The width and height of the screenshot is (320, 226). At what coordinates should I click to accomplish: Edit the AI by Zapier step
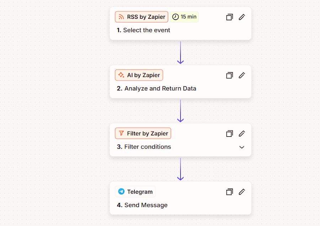(x=242, y=75)
